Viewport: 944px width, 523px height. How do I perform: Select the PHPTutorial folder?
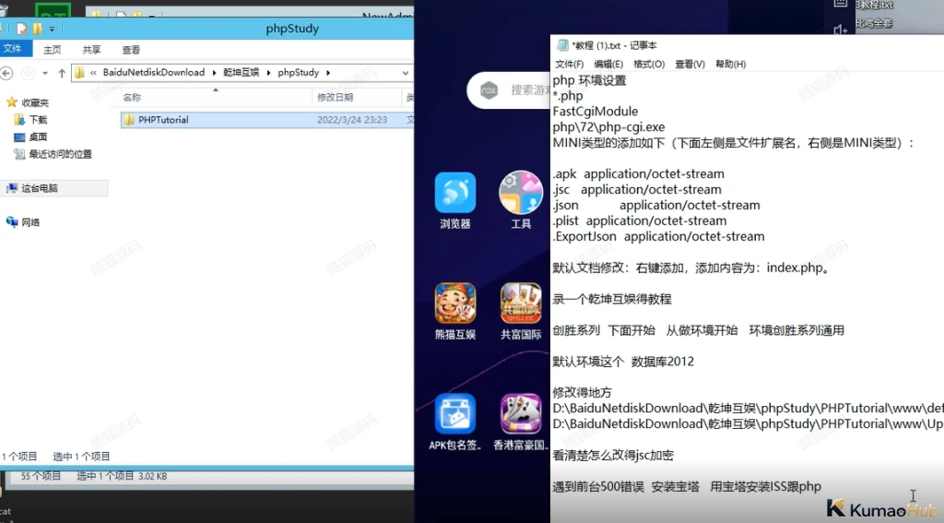click(267, 120)
